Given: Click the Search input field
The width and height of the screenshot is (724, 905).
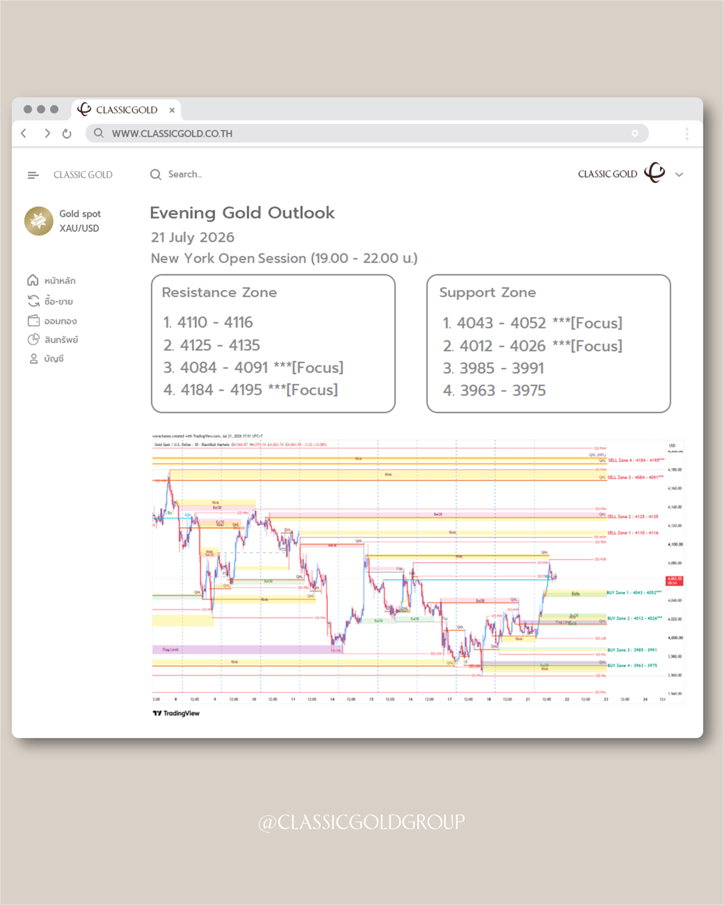Looking at the screenshot, I should click(x=185, y=174).
